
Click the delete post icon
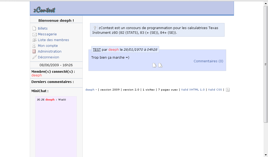click(x=160, y=65)
